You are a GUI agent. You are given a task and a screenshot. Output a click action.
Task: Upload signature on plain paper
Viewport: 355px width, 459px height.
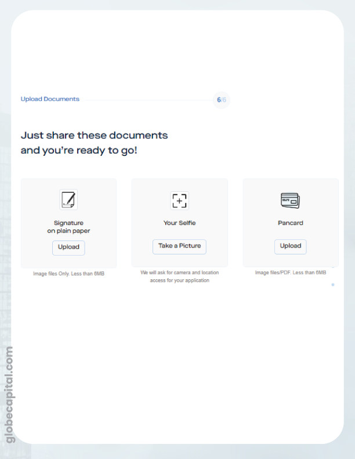pyautogui.click(x=68, y=247)
